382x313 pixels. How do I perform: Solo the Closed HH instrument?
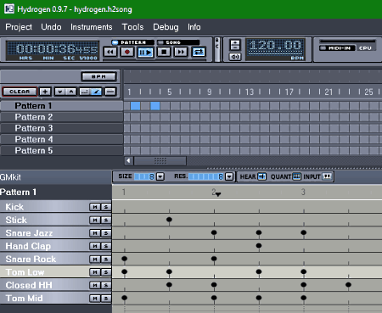click(106, 285)
